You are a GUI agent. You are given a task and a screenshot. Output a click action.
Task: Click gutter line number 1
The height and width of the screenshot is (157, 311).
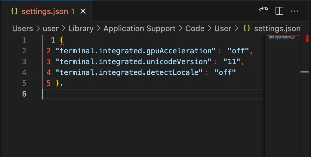[24, 40]
